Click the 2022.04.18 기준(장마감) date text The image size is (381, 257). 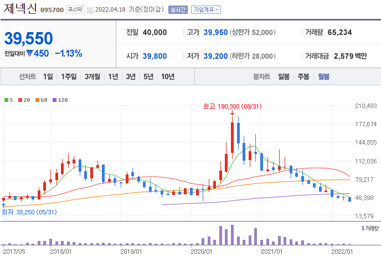point(130,9)
